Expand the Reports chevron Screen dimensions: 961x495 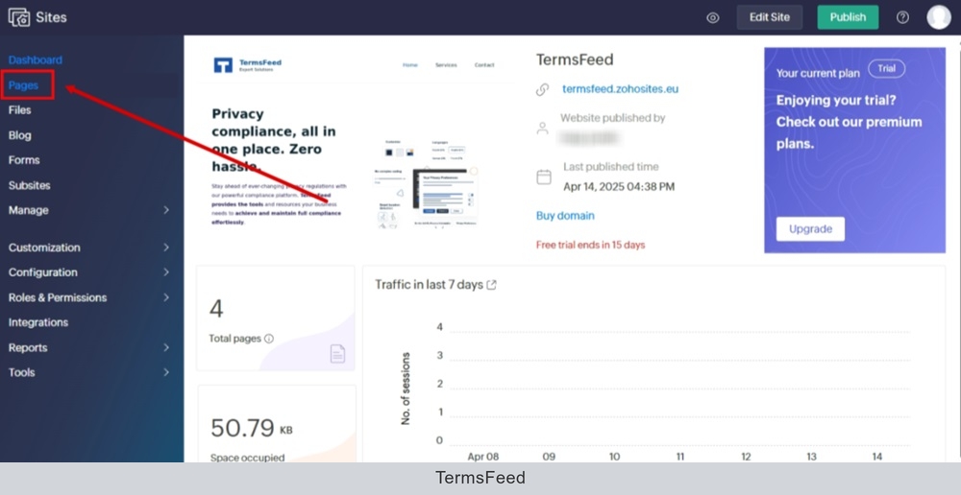click(x=166, y=347)
